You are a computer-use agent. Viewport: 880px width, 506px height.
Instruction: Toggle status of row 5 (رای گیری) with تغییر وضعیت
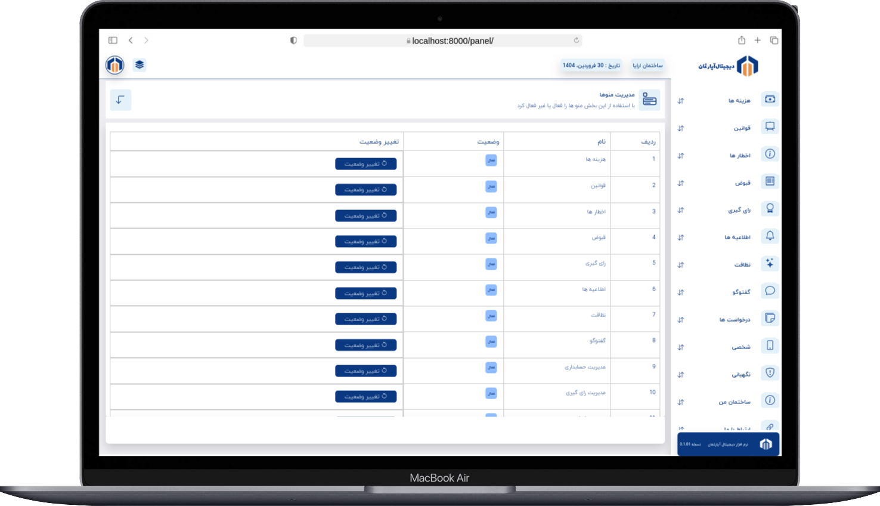tap(365, 267)
